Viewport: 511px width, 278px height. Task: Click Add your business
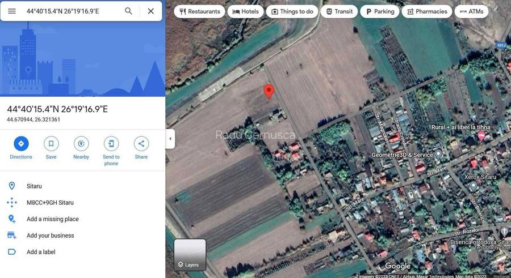pos(50,236)
